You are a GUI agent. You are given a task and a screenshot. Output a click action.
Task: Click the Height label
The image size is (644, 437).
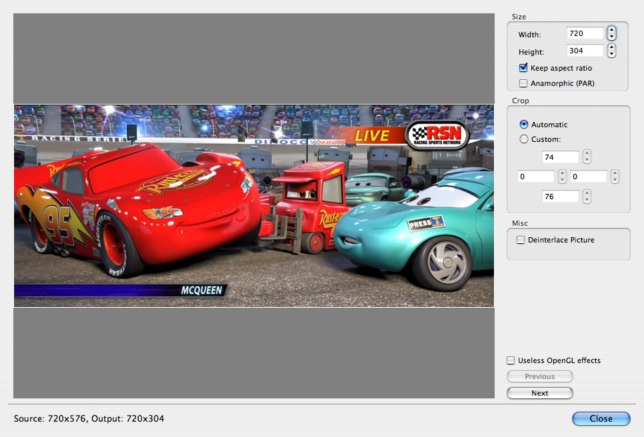point(531,52)
